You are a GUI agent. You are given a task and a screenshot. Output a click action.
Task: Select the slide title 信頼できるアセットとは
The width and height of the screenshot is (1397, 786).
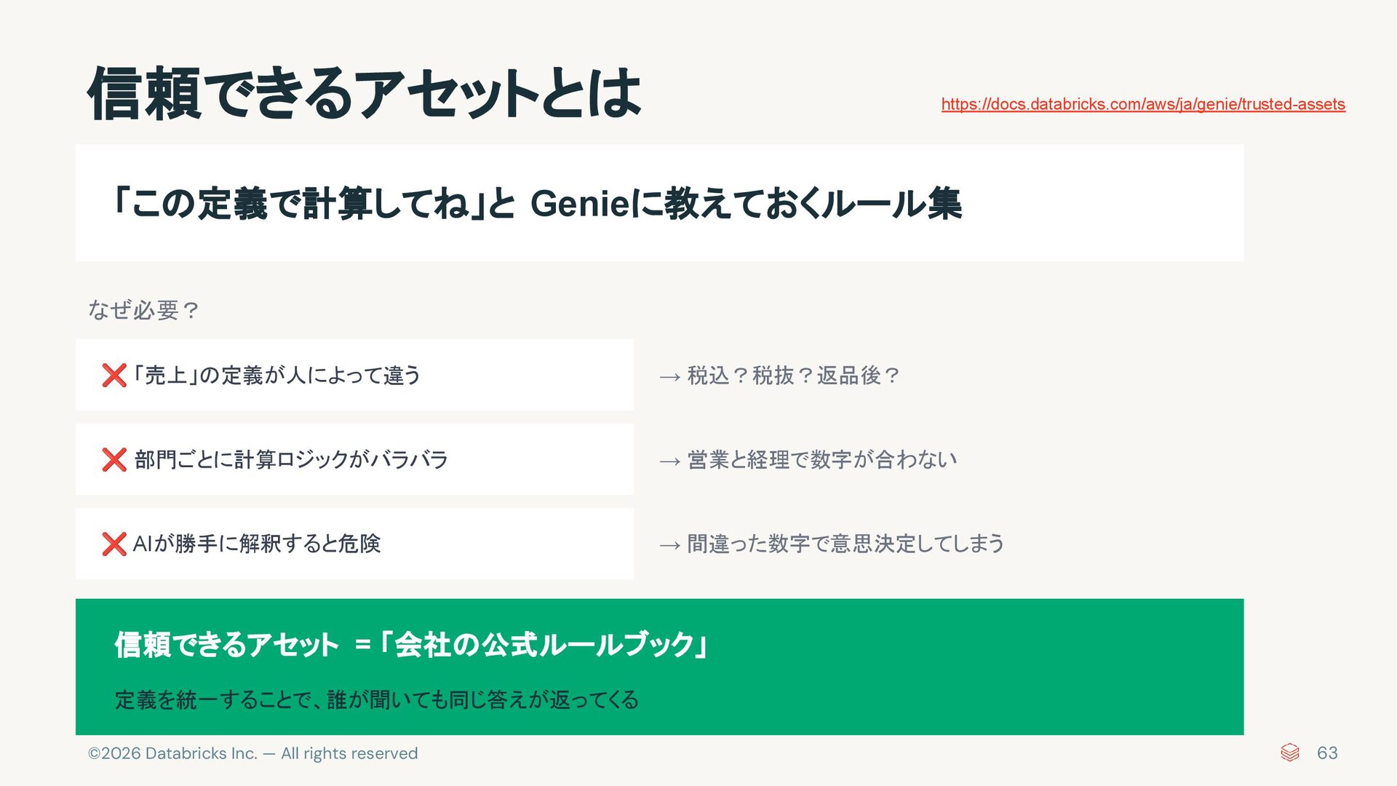(x=364, y=93)
